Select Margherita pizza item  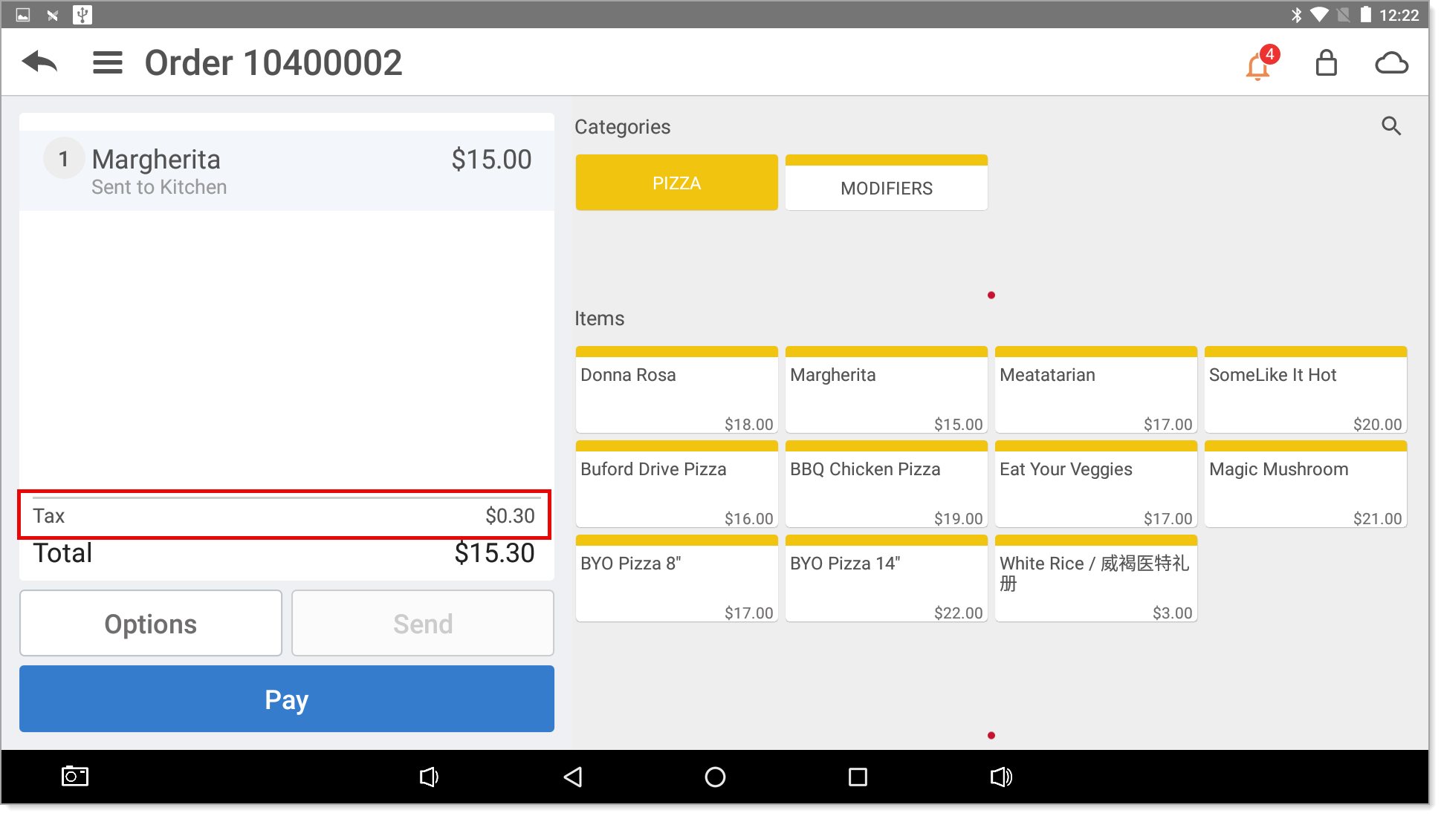tap(886, 391)
